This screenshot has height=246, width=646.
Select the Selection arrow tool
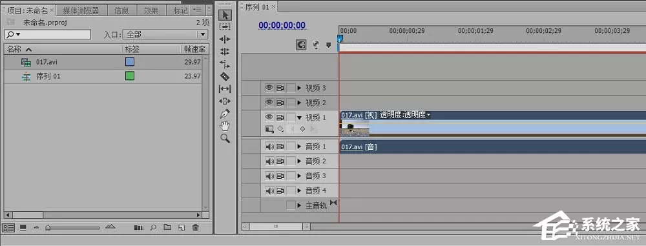225,15
